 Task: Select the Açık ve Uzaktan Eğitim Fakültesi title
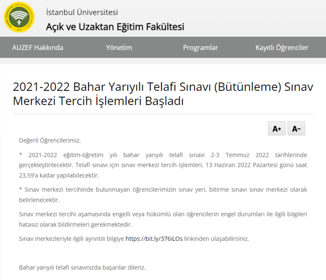pos(115,27)
